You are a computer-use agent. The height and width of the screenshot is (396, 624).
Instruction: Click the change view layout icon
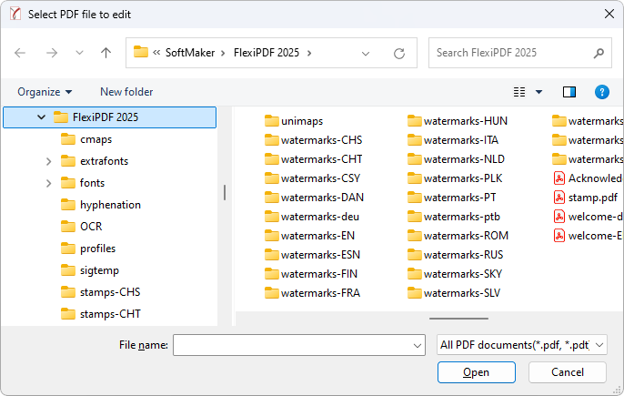pos(520,92)
